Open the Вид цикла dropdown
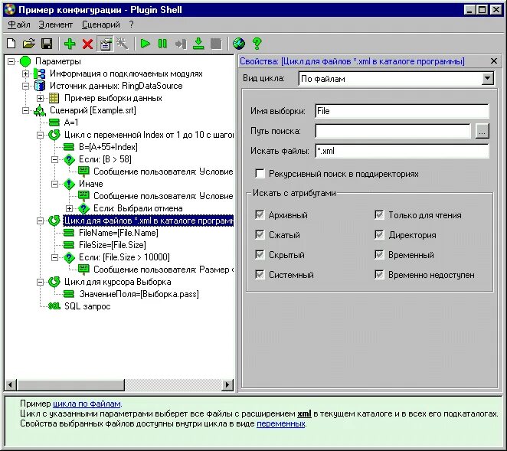 487,78
